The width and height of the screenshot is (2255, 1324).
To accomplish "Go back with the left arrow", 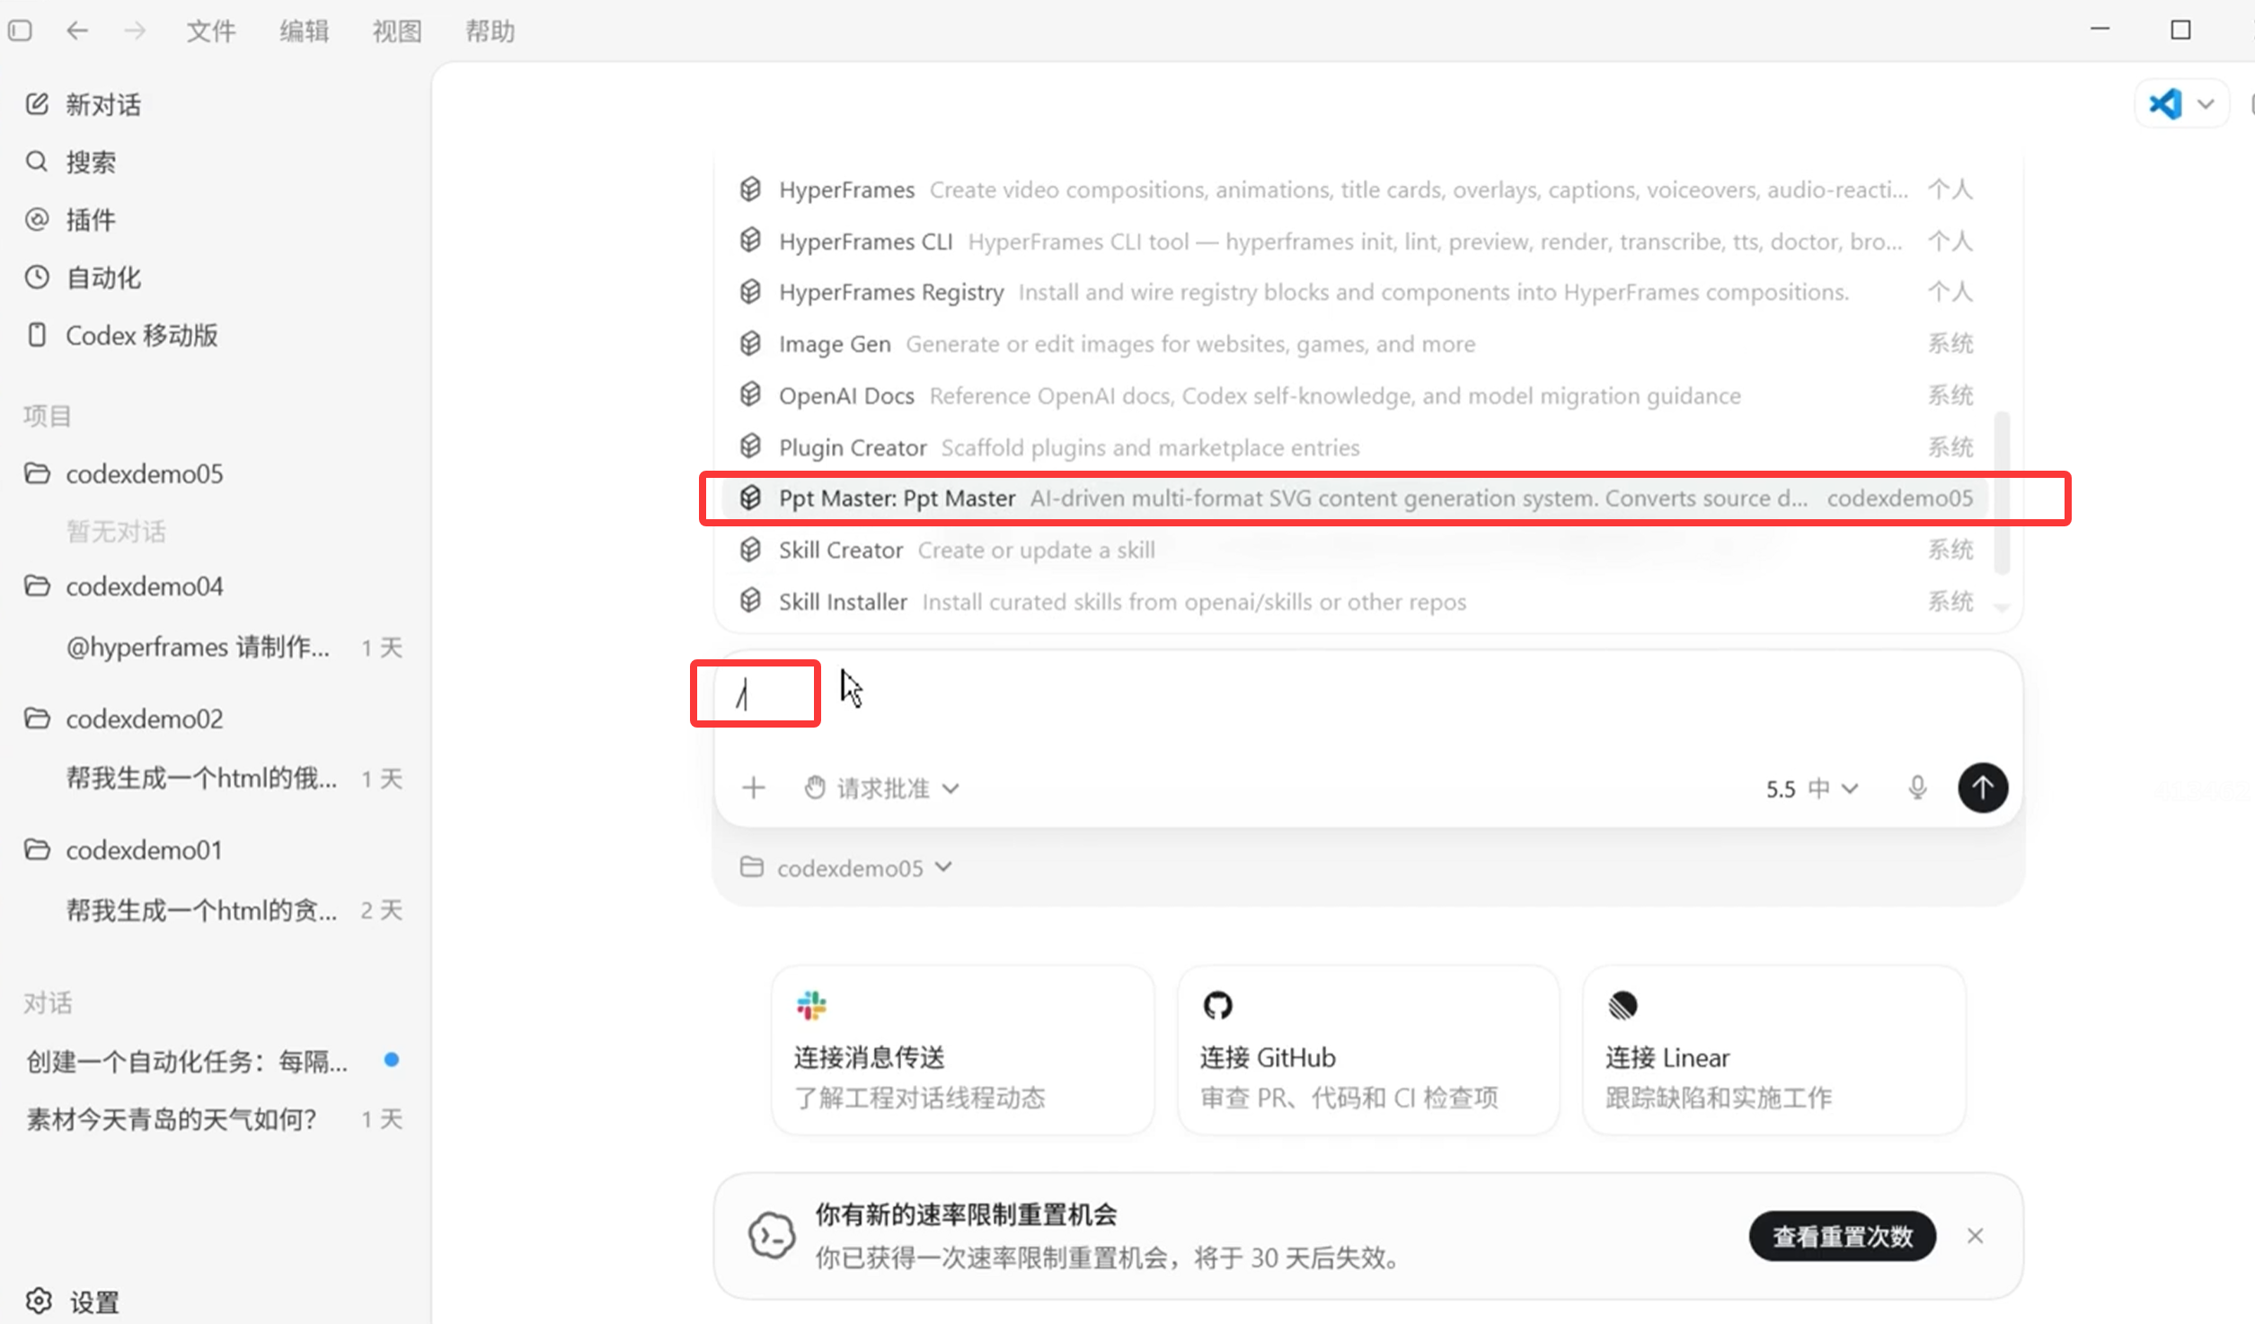I will (77, 31).
